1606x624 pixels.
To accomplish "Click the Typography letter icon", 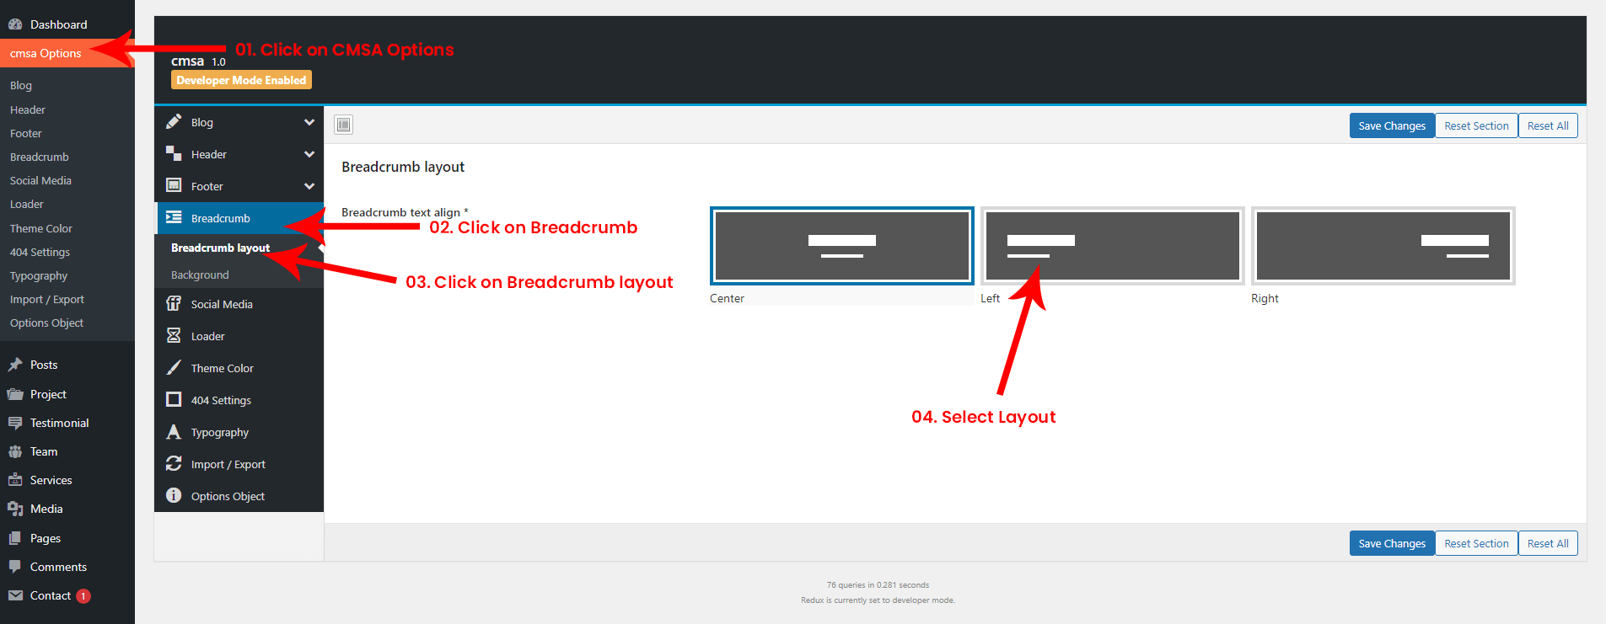I will click(x=174, y=432).
